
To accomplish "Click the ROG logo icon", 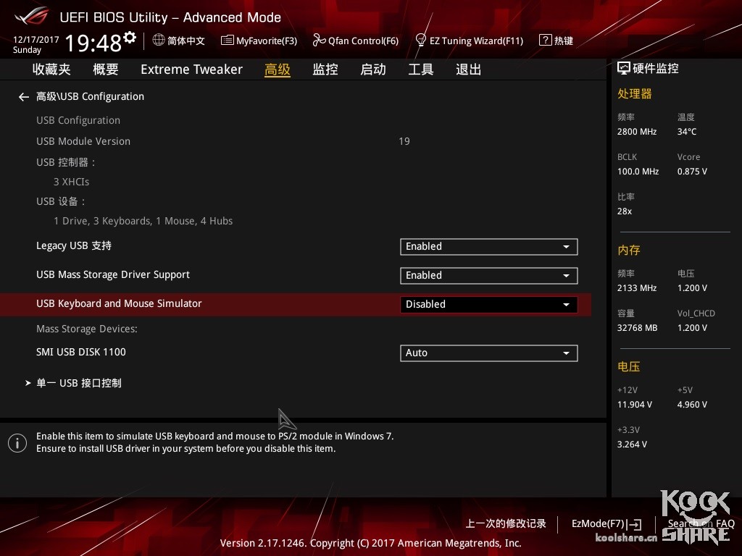I will (32, 17).
